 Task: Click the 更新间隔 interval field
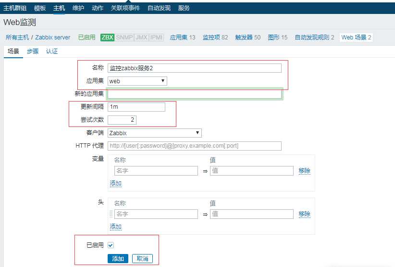(x=136, y=107)
